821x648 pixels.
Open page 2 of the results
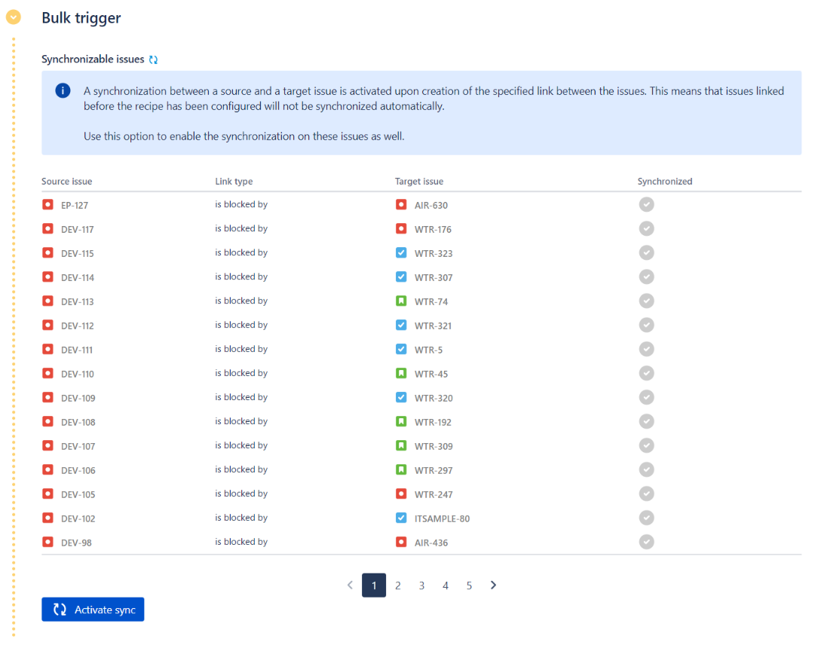pos(398,585)
